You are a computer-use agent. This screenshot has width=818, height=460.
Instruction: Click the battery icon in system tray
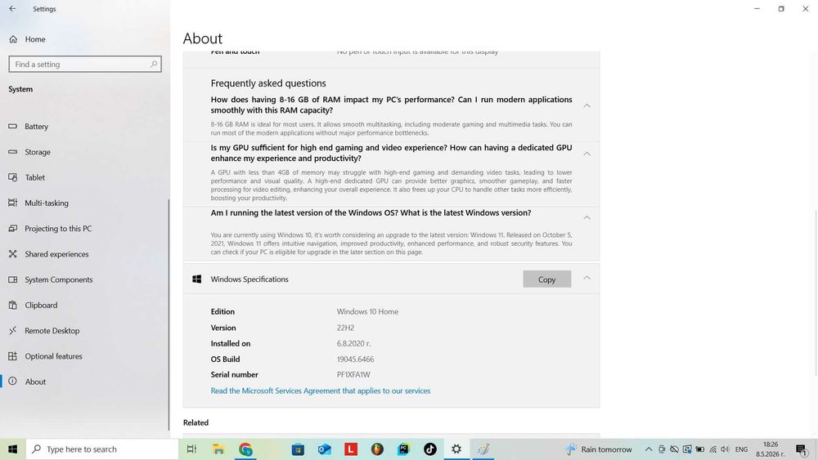[700, 449]
